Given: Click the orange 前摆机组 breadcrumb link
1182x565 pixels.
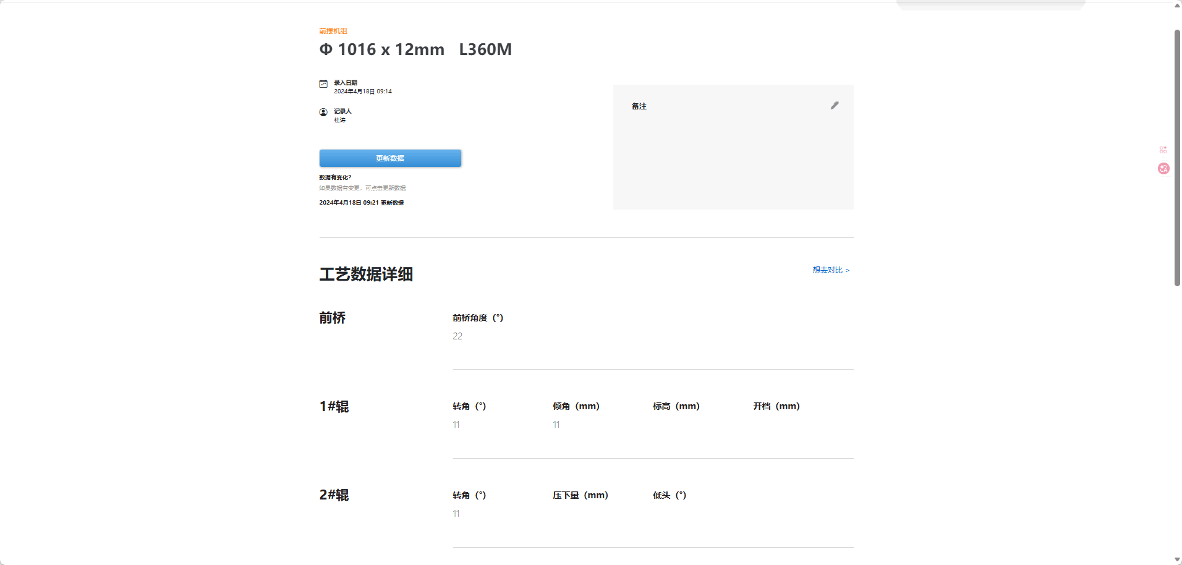Looking at the screenshot, I should (x=333, y=31).
